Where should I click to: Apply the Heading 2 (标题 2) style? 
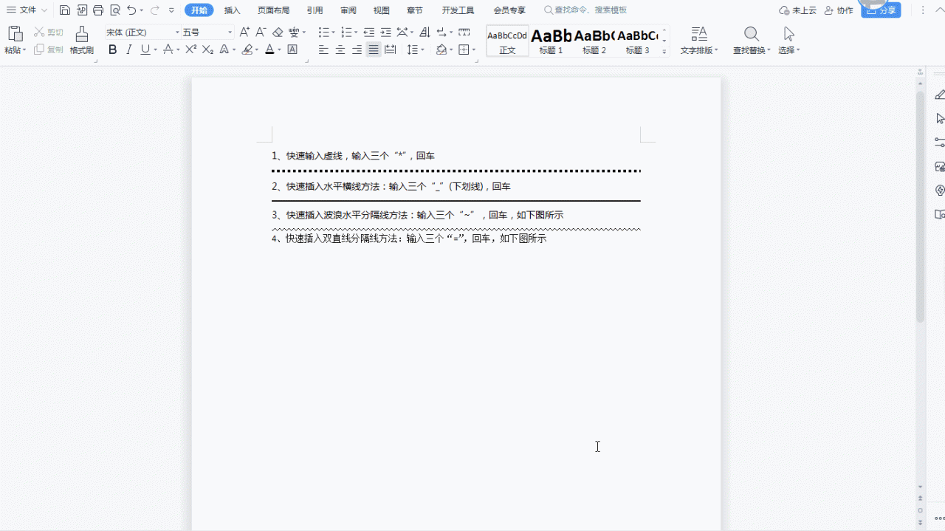[x=594, y=41]
